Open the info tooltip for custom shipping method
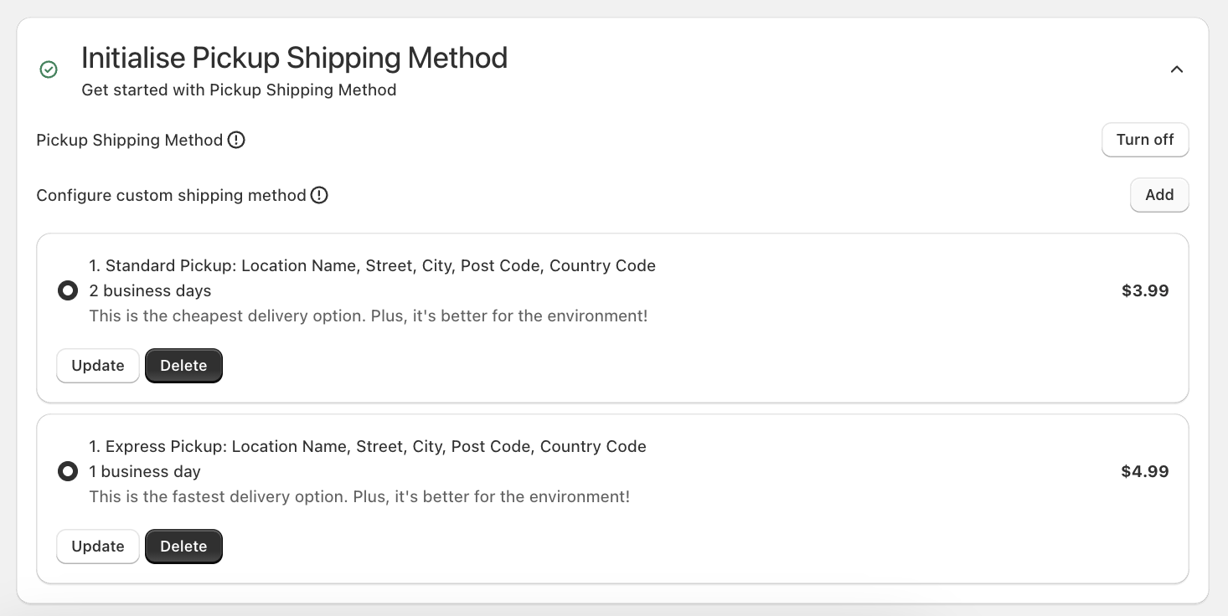 (x=319, y=195)
